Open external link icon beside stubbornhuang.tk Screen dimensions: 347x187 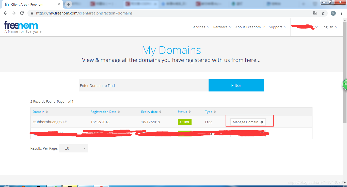tap(65, 122)
